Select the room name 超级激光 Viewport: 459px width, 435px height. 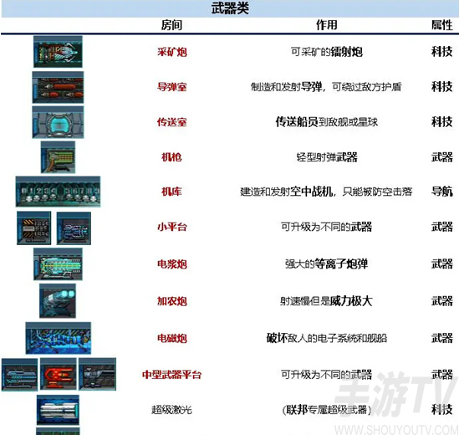[x=172, y=410]
